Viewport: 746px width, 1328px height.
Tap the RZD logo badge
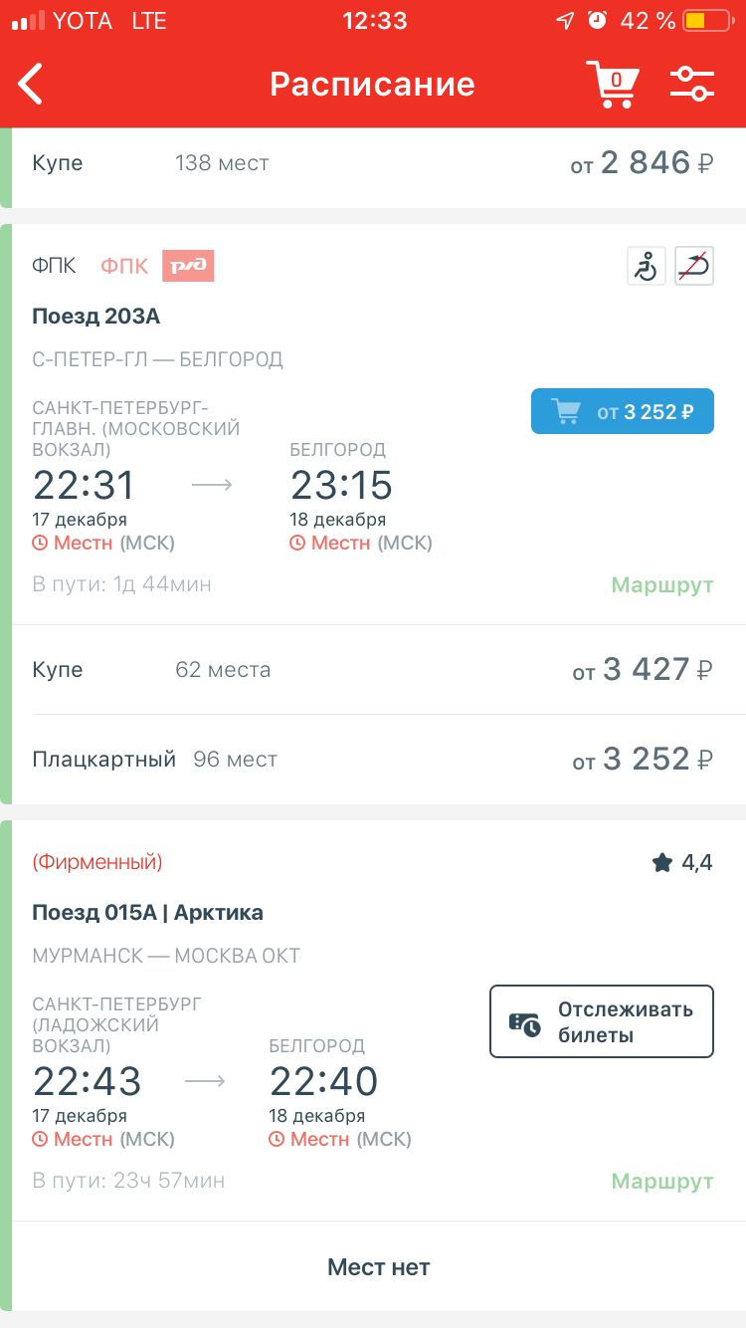click(188, 266)
